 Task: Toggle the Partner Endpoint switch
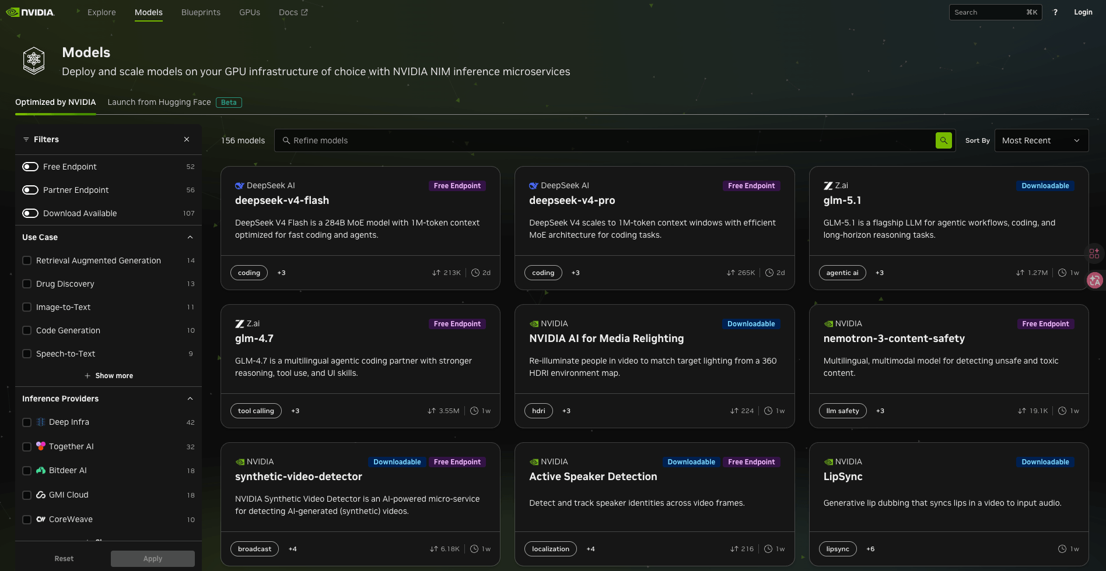[30, 190]
